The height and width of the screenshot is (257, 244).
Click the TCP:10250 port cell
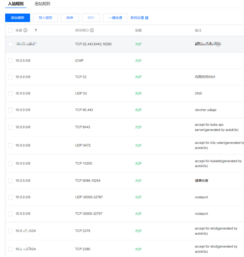click(x=83, y=163)
